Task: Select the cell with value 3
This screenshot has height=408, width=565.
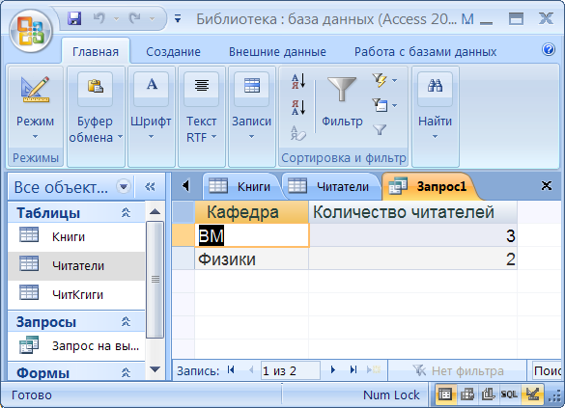Action: click(413, 235)
